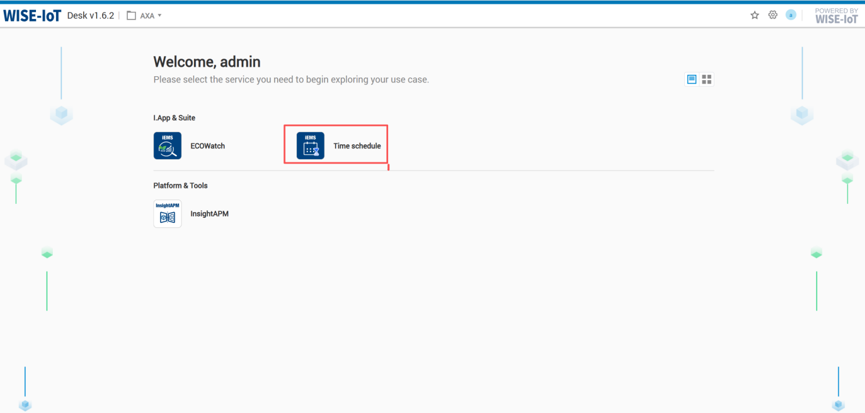
Task: Select the I.App & Suite section heading
Action: [x=174, y=118]
